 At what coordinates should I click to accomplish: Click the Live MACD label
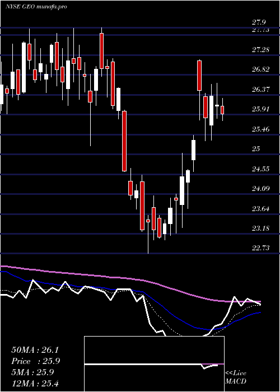[x=236, y=377]
